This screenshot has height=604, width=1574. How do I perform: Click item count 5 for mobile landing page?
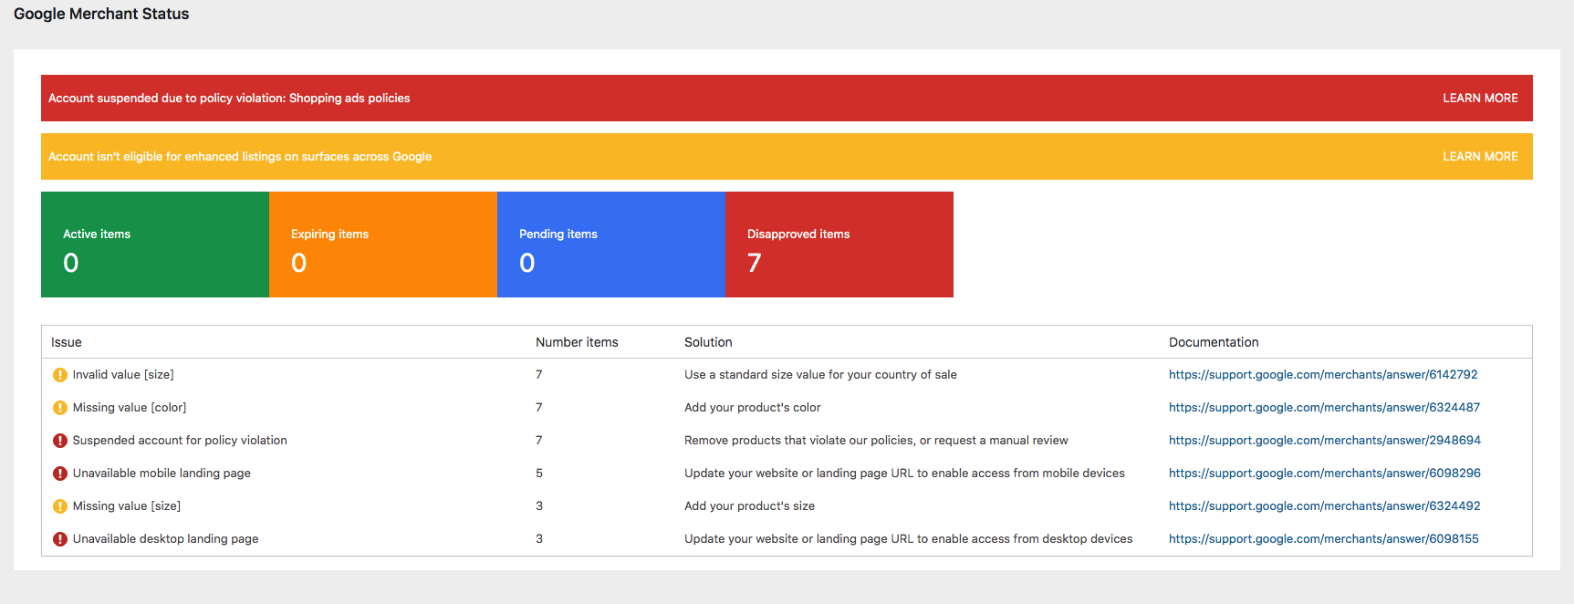coord(539,474)
